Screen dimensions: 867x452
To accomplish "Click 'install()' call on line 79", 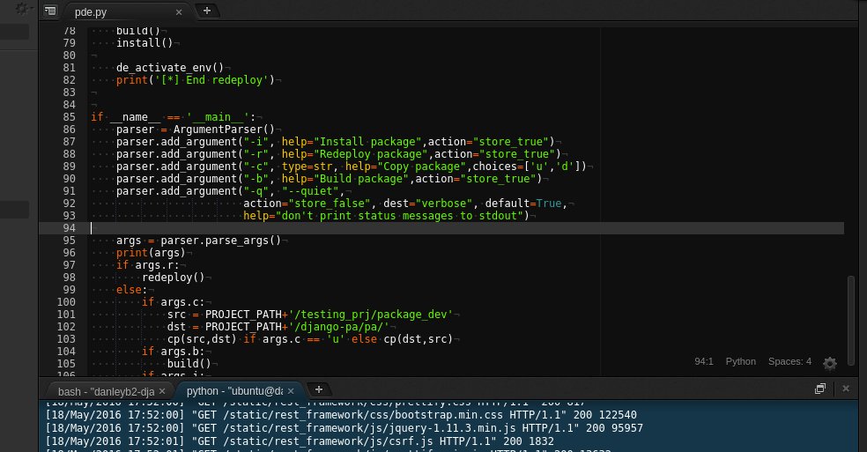I will tap(144, 42).
